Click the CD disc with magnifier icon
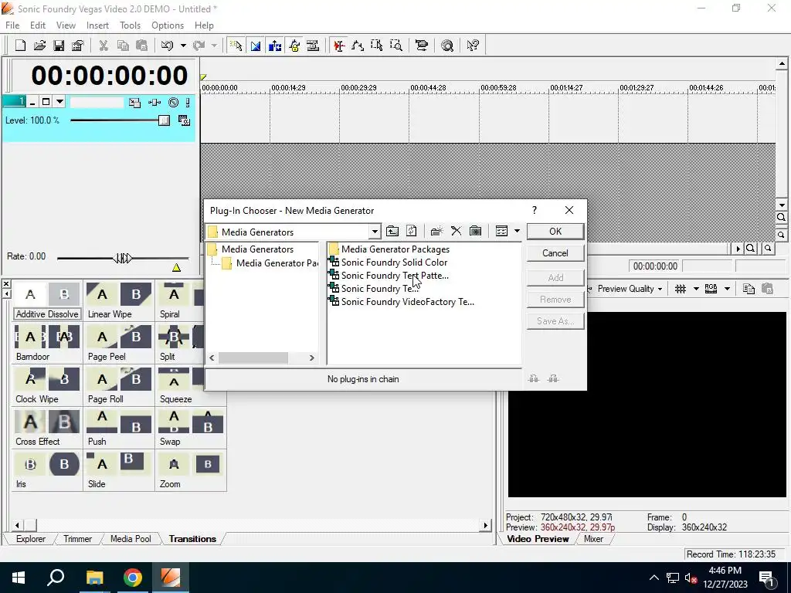Viewport: 791px width, 593px height. pos(447,46)
